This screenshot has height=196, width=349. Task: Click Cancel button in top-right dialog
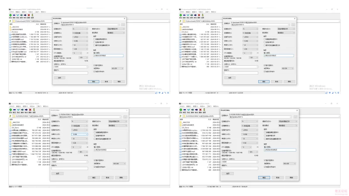pos(277,82)
